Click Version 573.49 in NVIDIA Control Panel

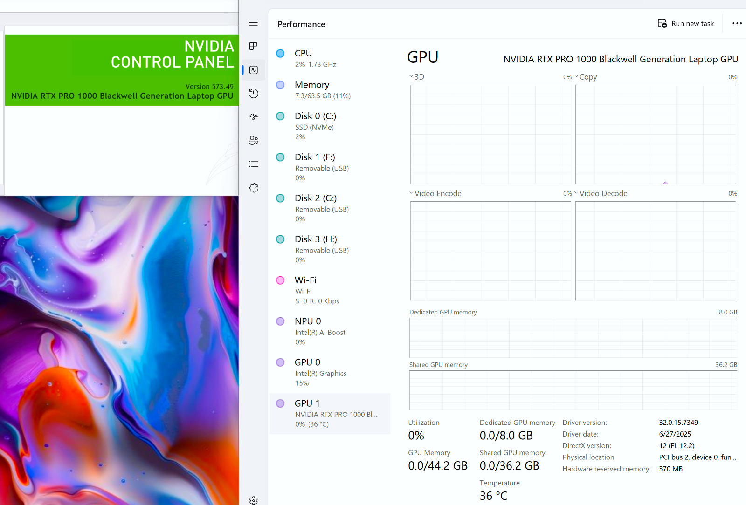(x=209, y=87)
